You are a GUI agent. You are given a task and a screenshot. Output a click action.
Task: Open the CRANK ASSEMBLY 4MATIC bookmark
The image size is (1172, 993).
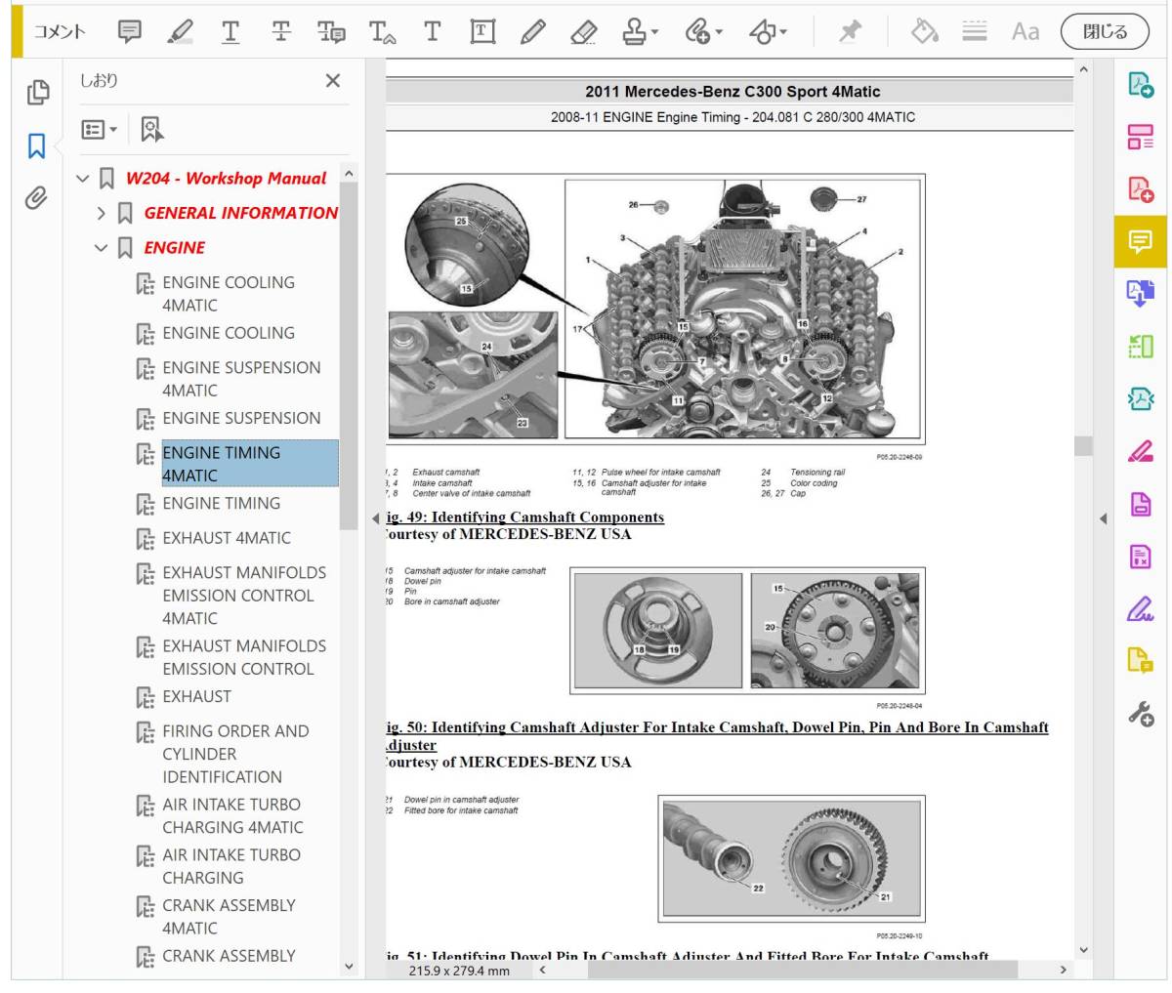coord(229,917)
